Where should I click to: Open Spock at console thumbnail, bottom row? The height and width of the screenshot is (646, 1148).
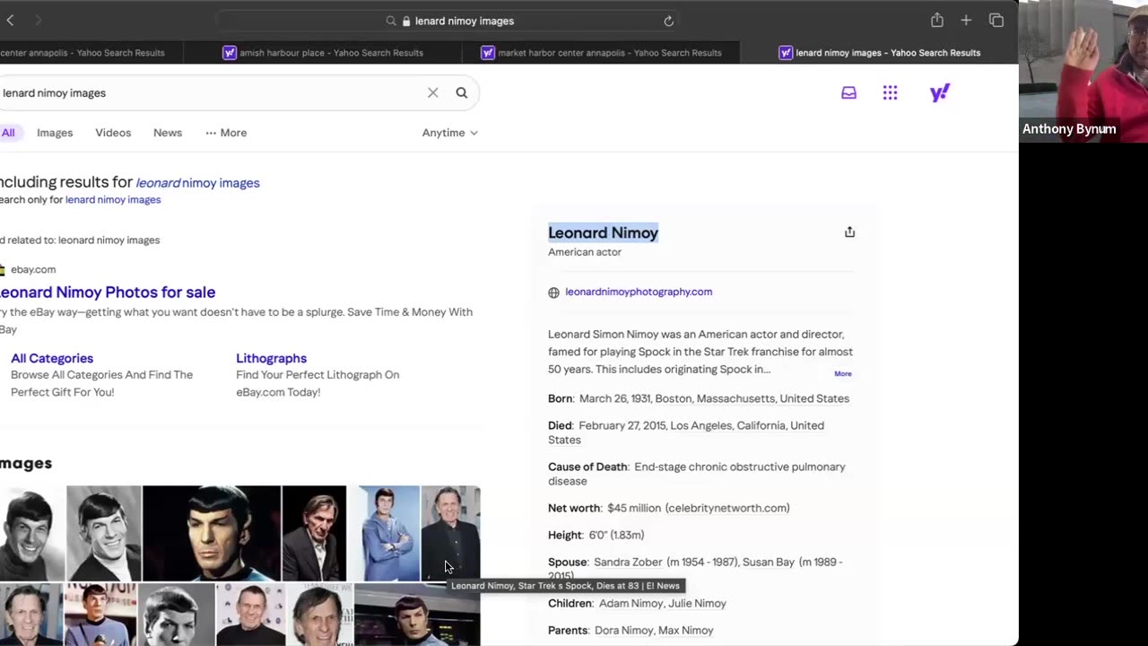click(417, 615)
